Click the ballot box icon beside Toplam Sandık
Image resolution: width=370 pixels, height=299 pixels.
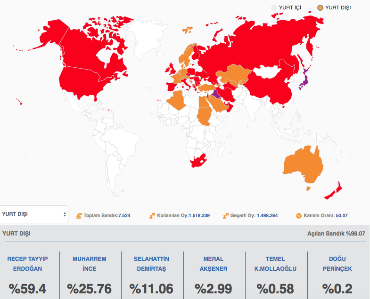[79, 216]
